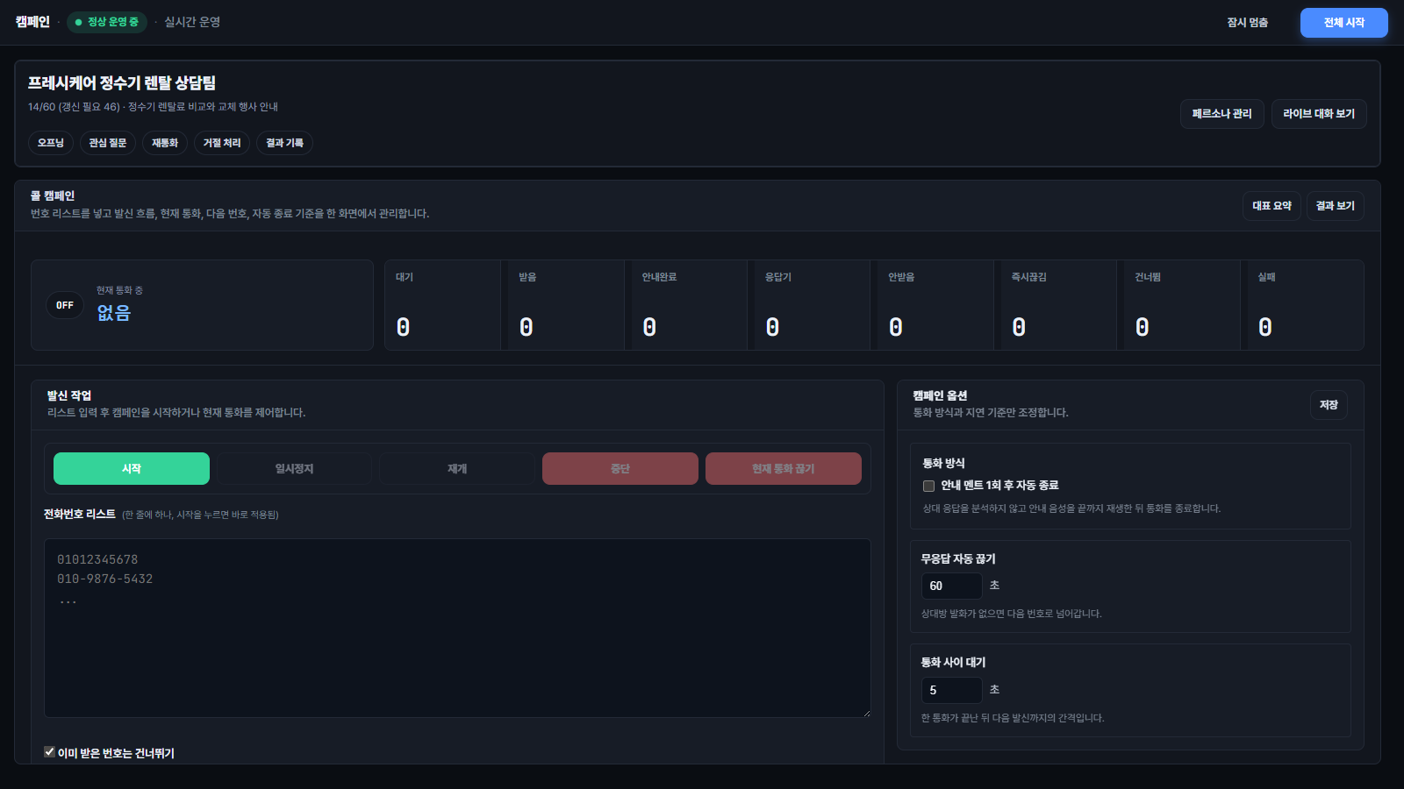The image size is (1404, 789).
Task: Toggle the OFF current-call switch
Action: pos(65,305)
